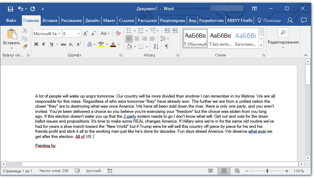Open the font name dropdown
Screen dimensions: 314x178
(60, 34)
